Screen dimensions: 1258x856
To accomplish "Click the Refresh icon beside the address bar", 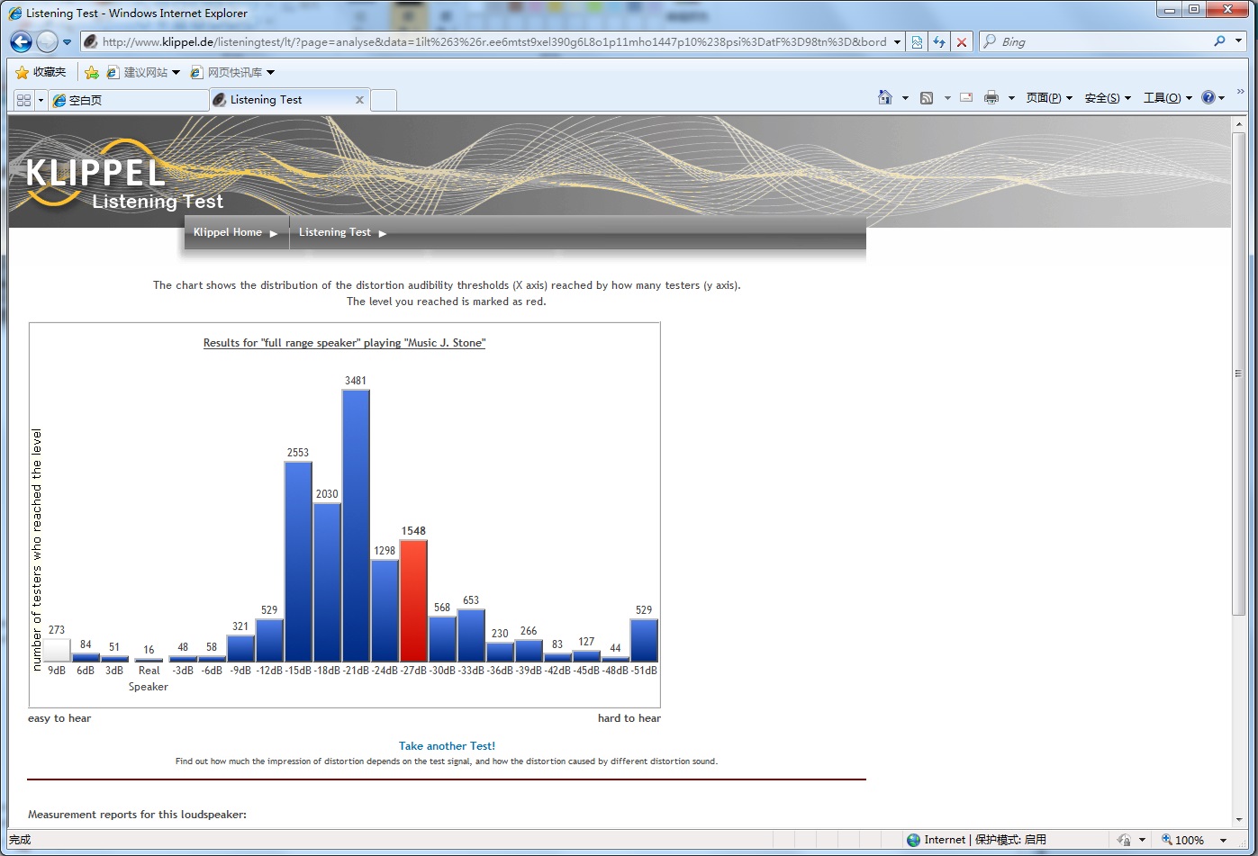I will [939, 41].
